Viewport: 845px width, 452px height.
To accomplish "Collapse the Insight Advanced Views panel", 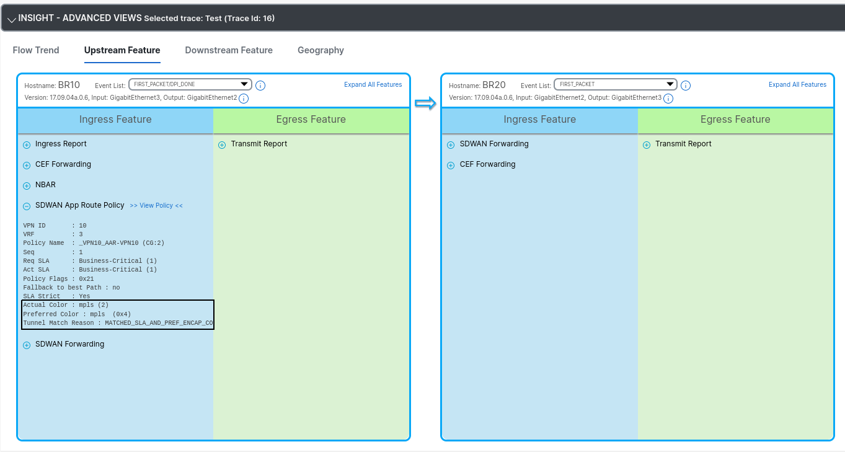I will coord(11,19).
